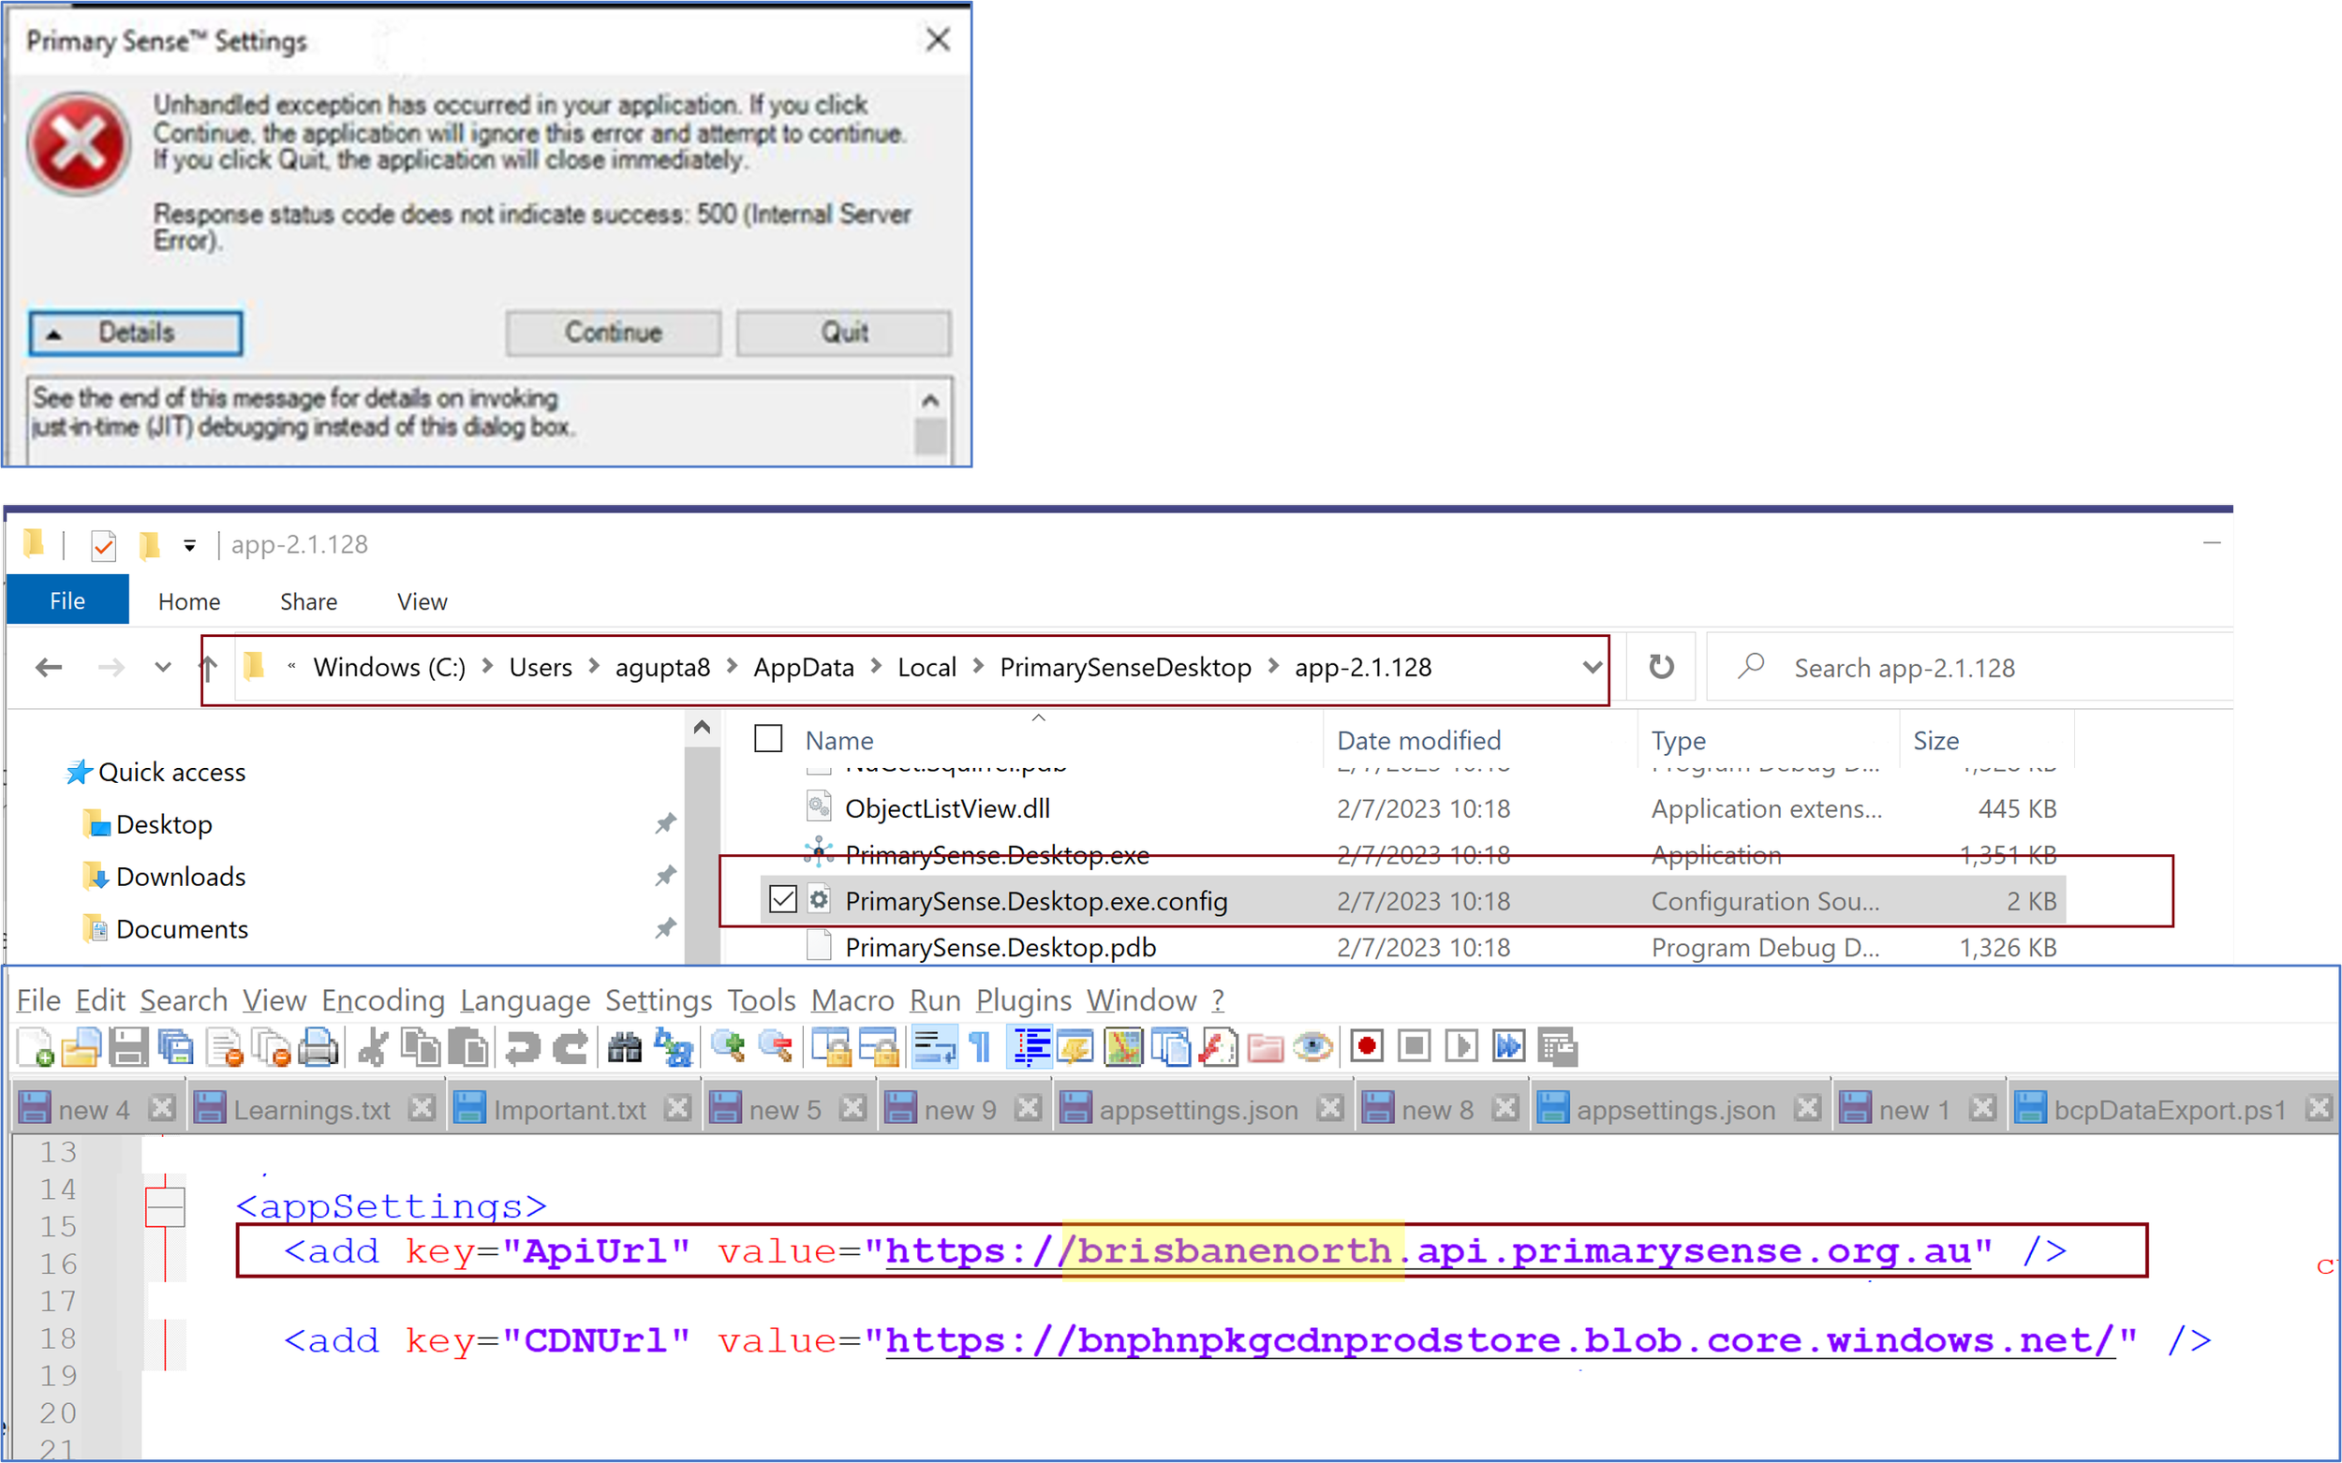Click the Zoom In magnifier icon
Viewport: 2342px width, 1463px height.
click(x=727, y=1048)
